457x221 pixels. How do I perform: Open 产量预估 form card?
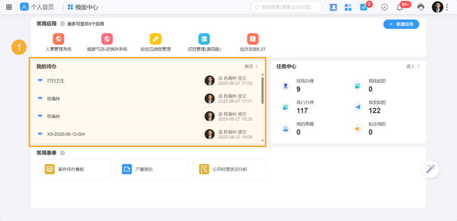[x=152, y=169]
